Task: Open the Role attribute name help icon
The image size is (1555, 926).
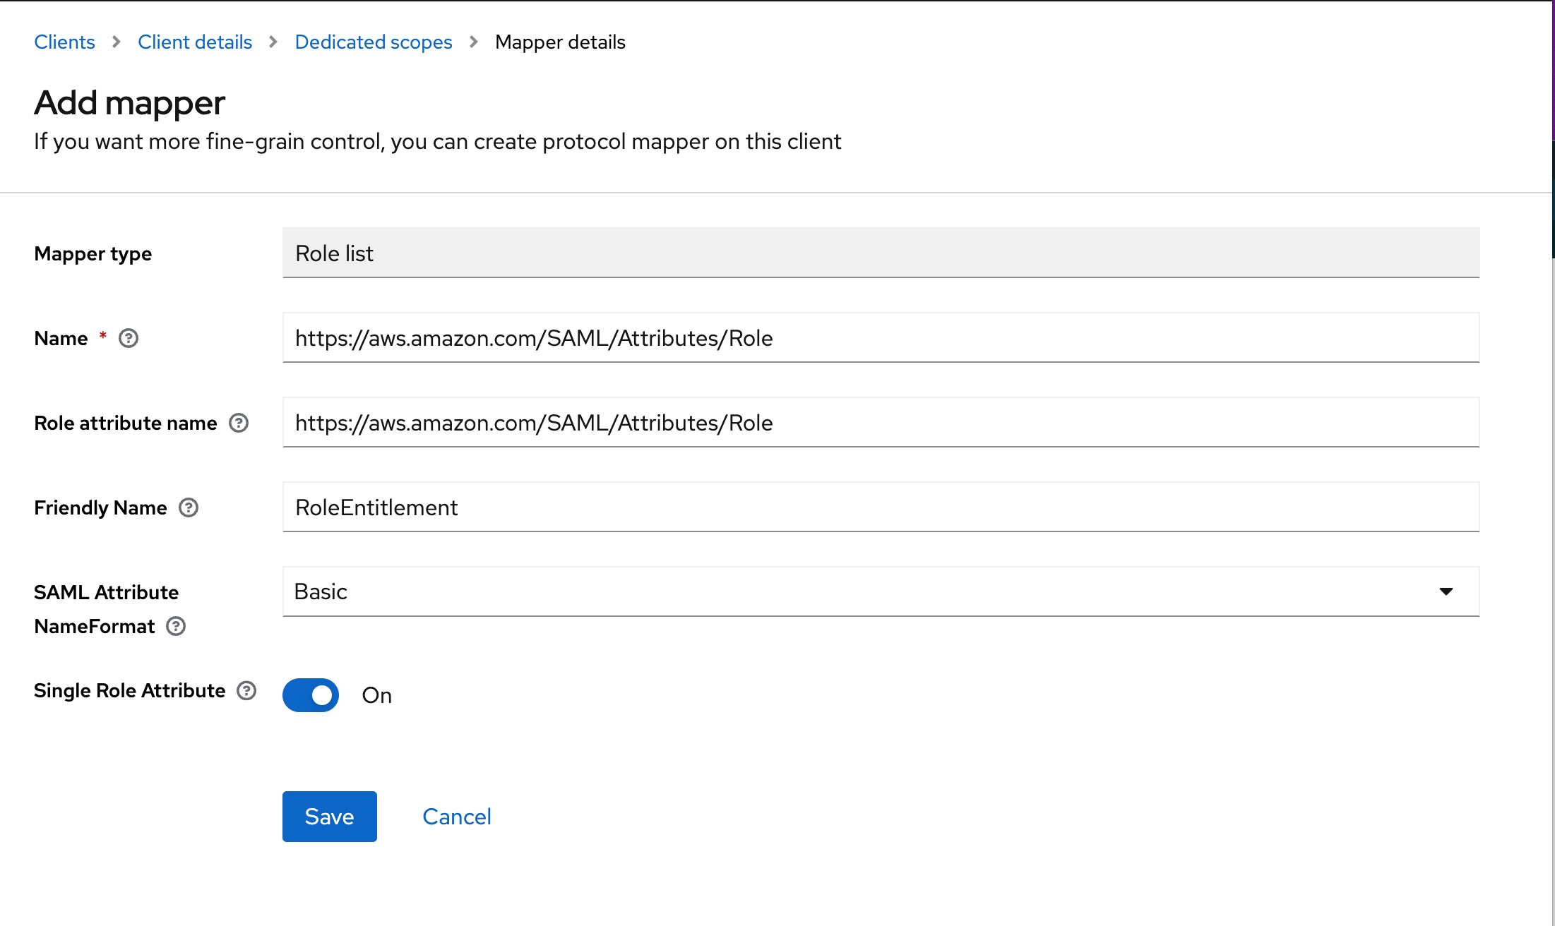Action: coord(239,423)
